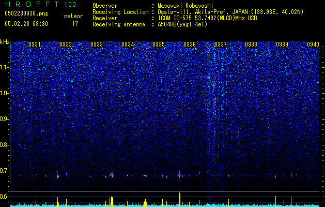Viewport: 325px width, 207px height.
Task: Select observer name Masayuki Kobayashi
Action: point(185,6)
